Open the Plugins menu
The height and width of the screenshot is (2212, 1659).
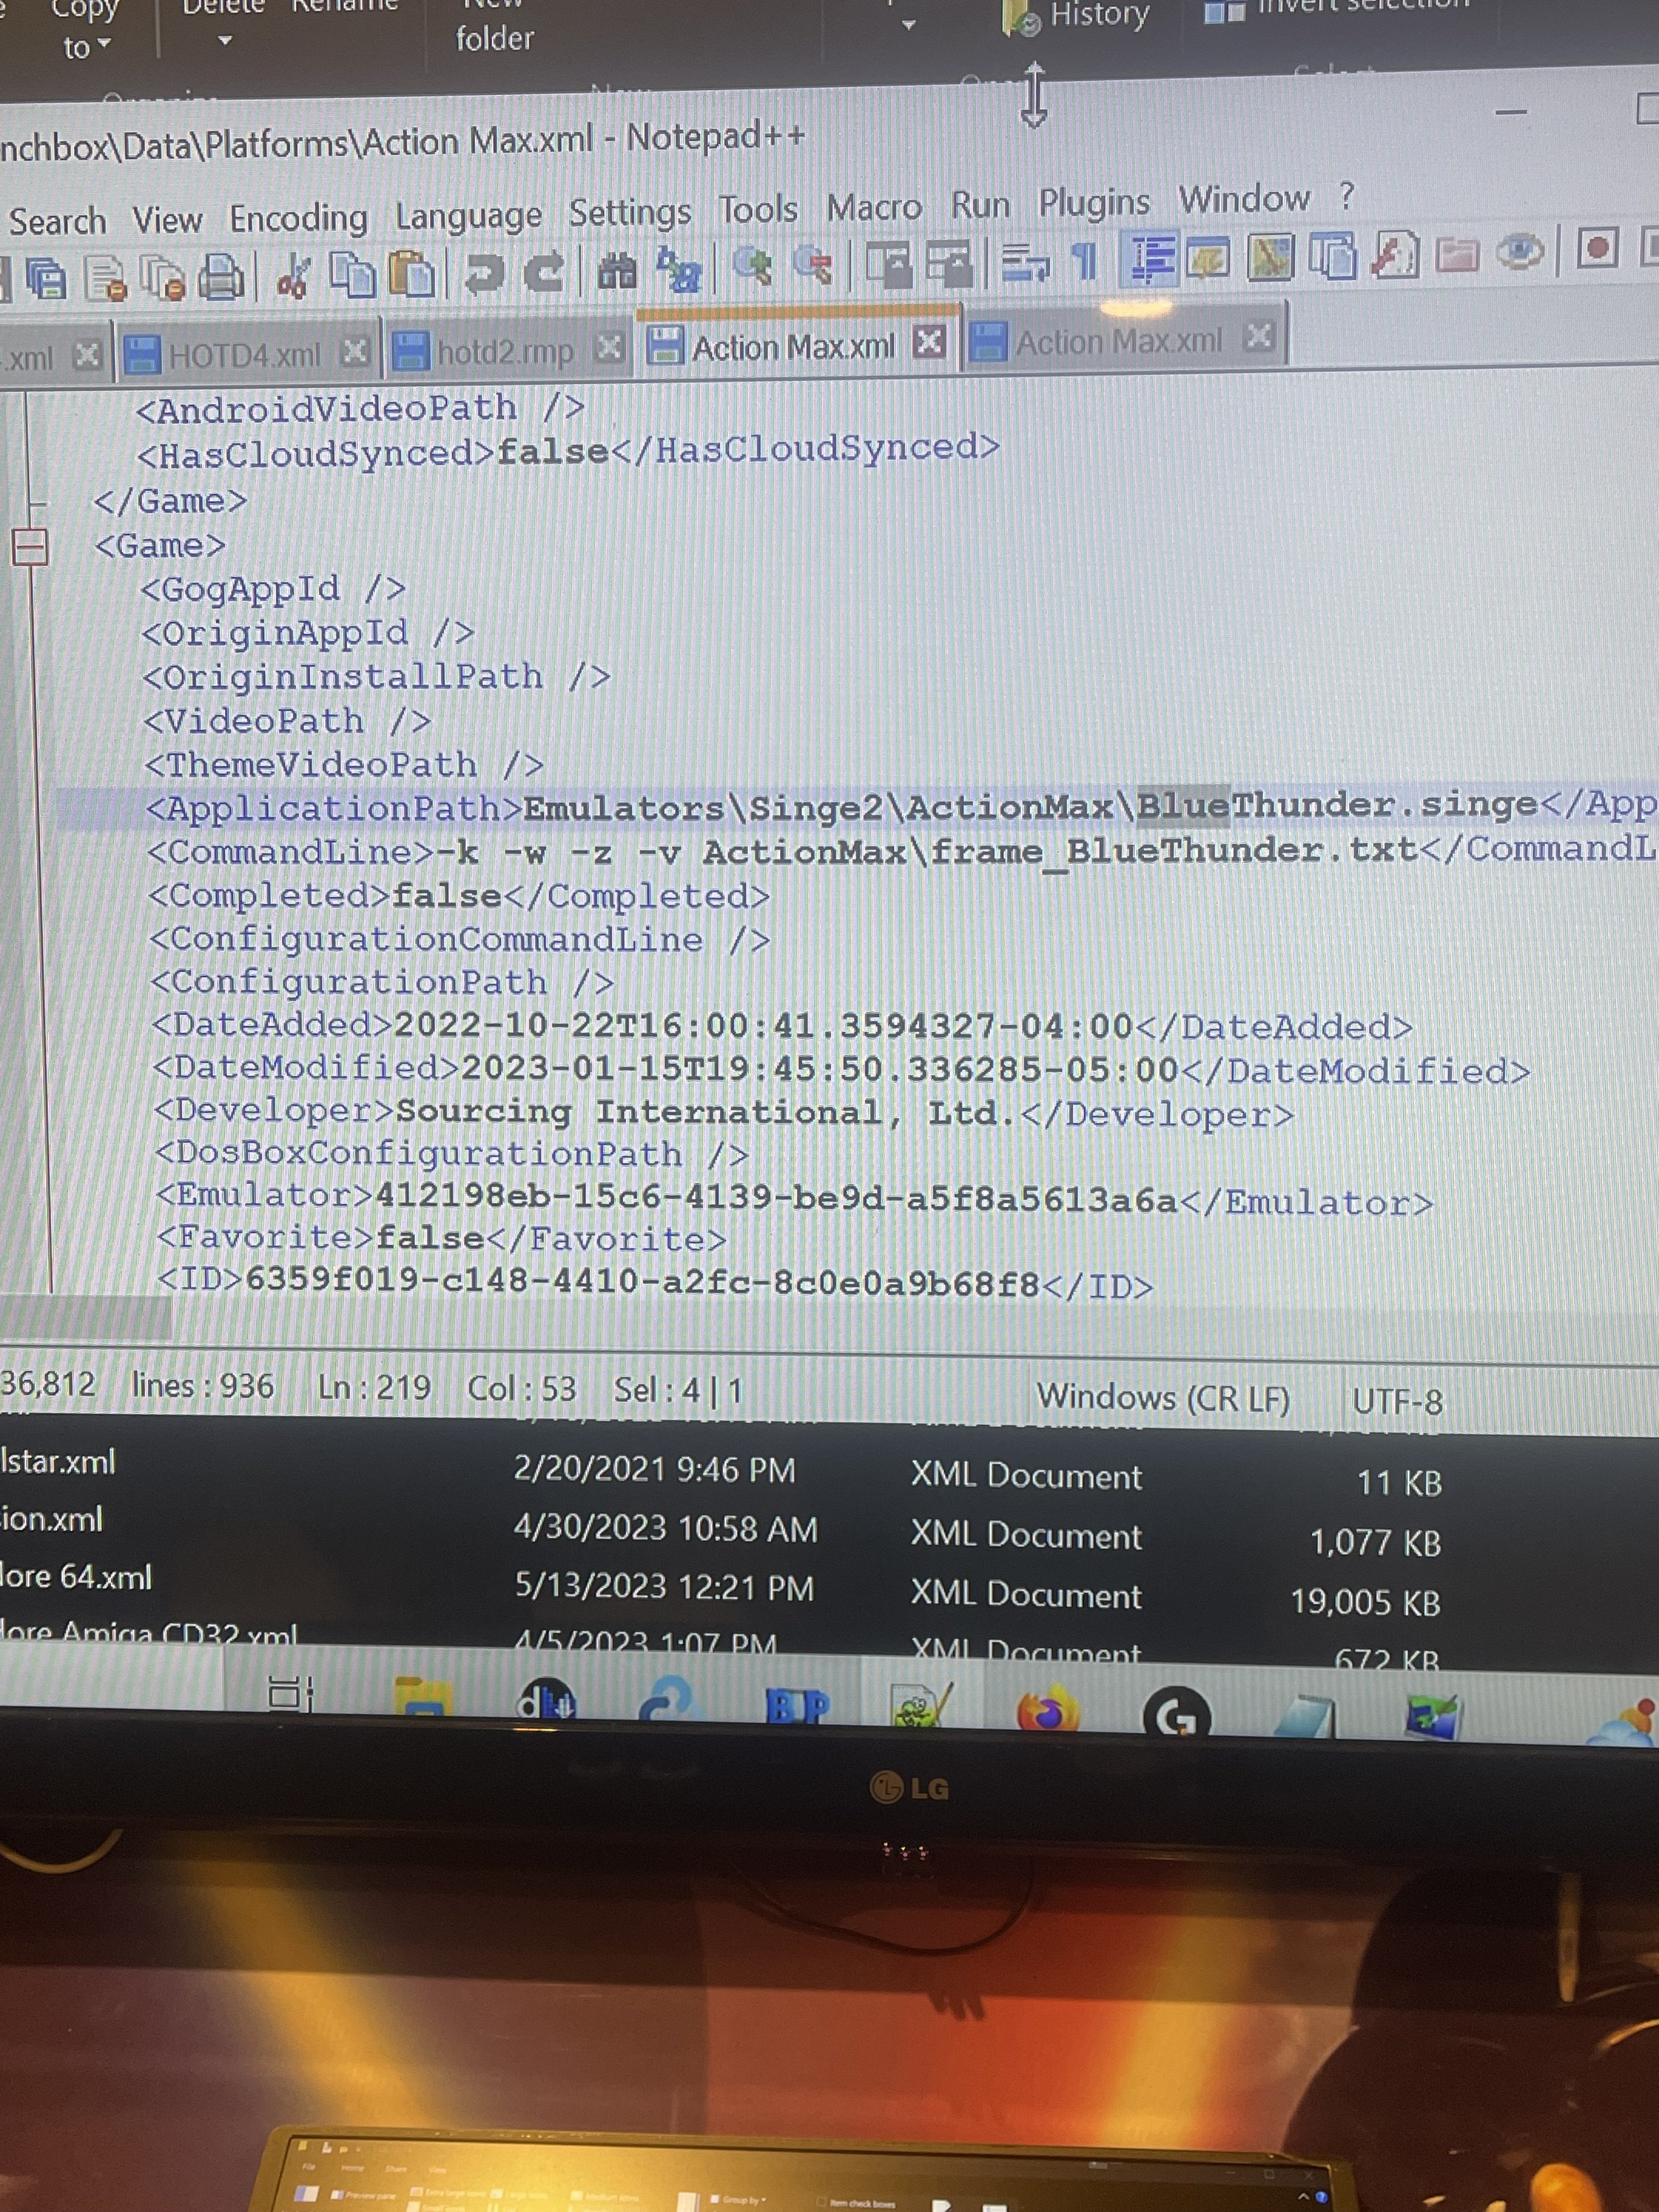point(1094,202)
